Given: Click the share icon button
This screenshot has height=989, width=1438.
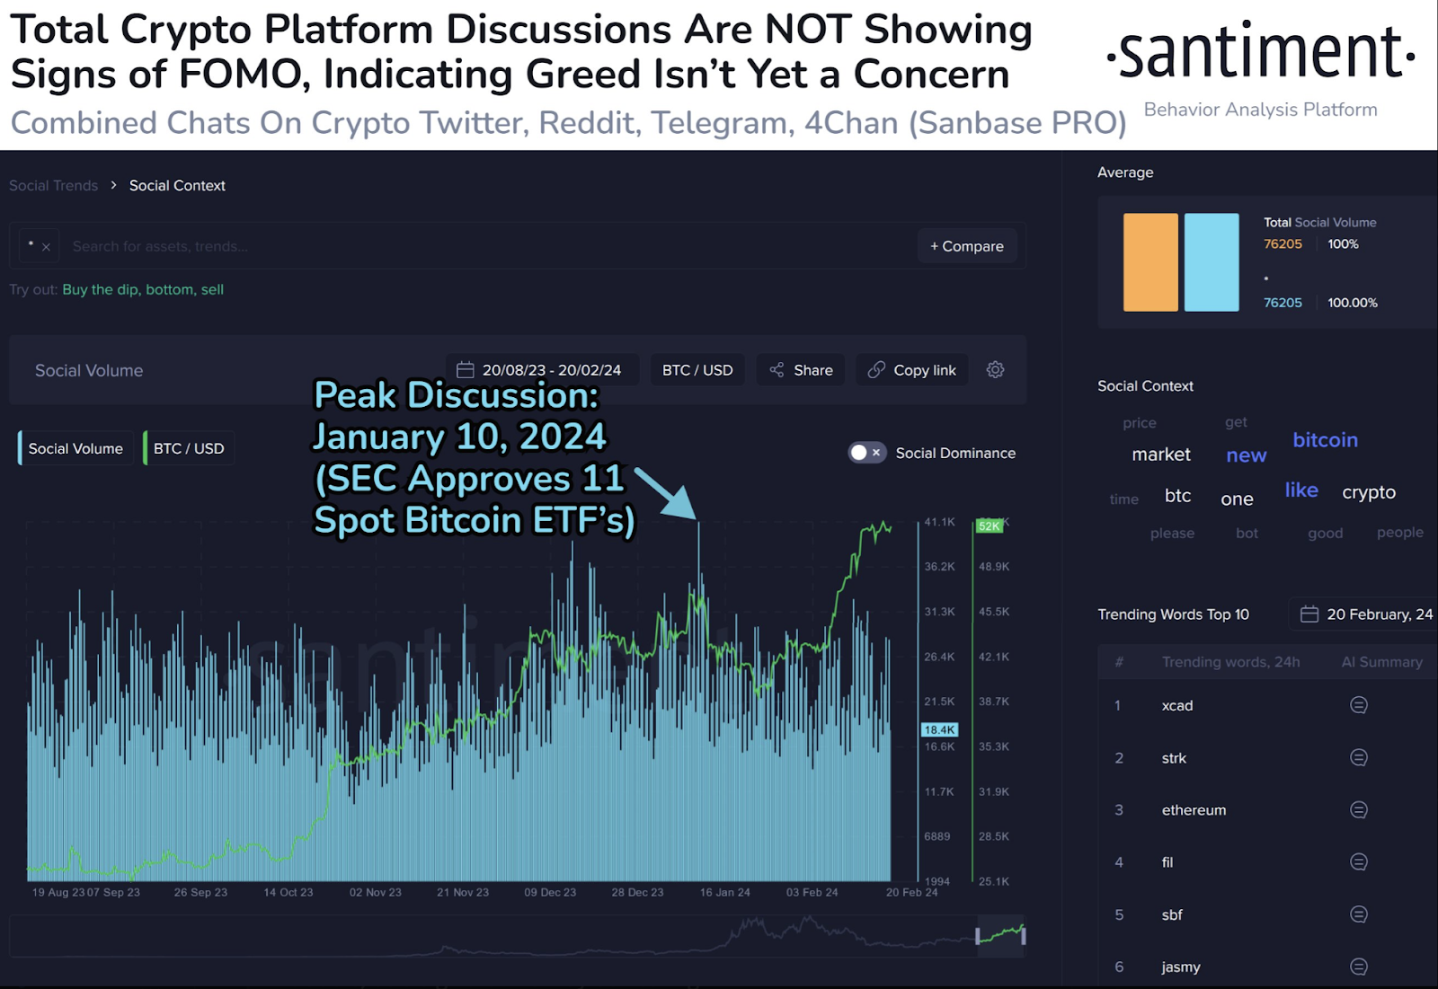Looking at the screenshot, I should click(801, 370).
